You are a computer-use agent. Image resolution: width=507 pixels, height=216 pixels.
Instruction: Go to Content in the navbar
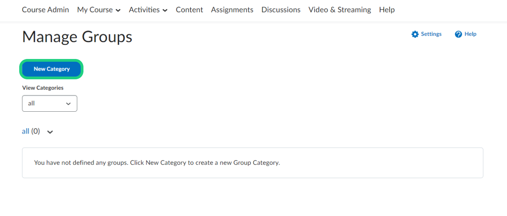[189, 10]
